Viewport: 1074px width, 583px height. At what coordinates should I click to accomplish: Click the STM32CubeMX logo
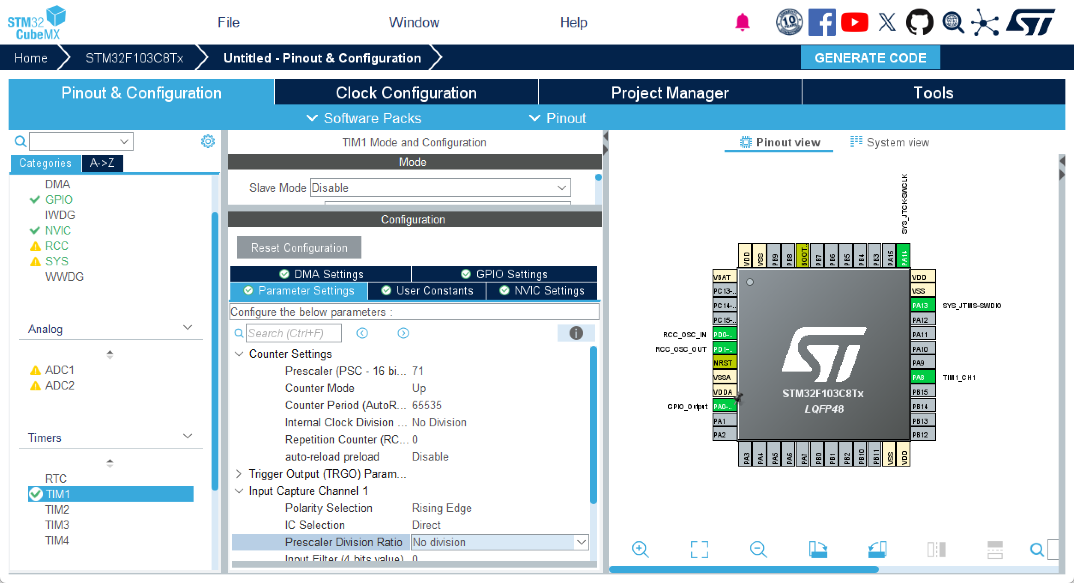[x=37, y=22]
